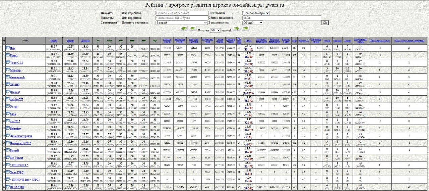Click syndicate icon next to aka2017
The height and width of the screenshot is (191, 429).
[8, 121]
